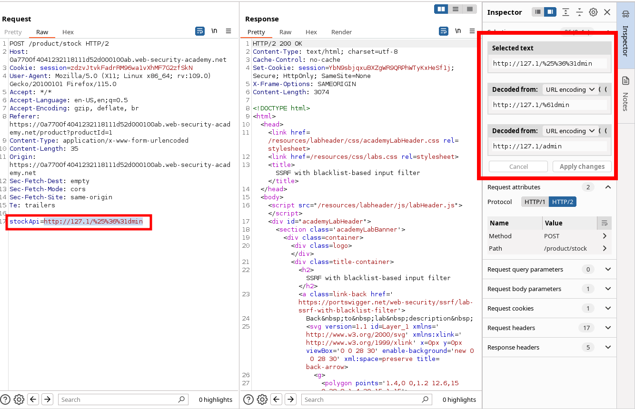Go to previous match in Response search
The height and width of the screenshot is (409, 635).
pos(276,399)
